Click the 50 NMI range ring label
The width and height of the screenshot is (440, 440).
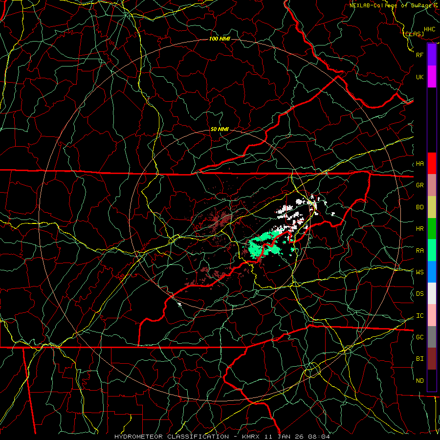pos(220,130)
